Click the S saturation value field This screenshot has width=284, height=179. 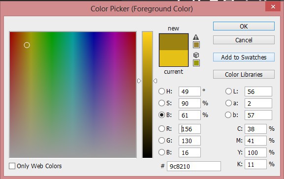[189, 103]
